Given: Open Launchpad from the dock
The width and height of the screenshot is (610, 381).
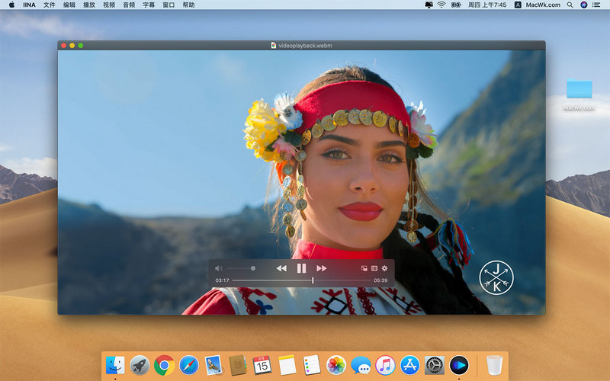Looking at the screenshot, I should pos(140,365).
